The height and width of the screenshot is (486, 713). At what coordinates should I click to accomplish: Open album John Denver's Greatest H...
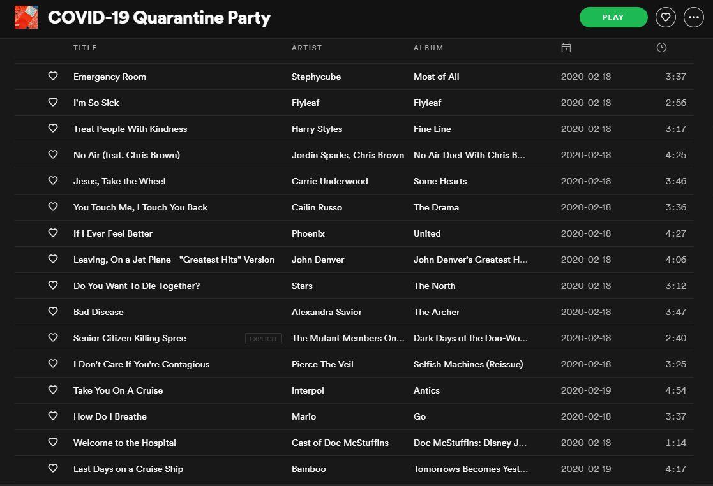[470, 260]
